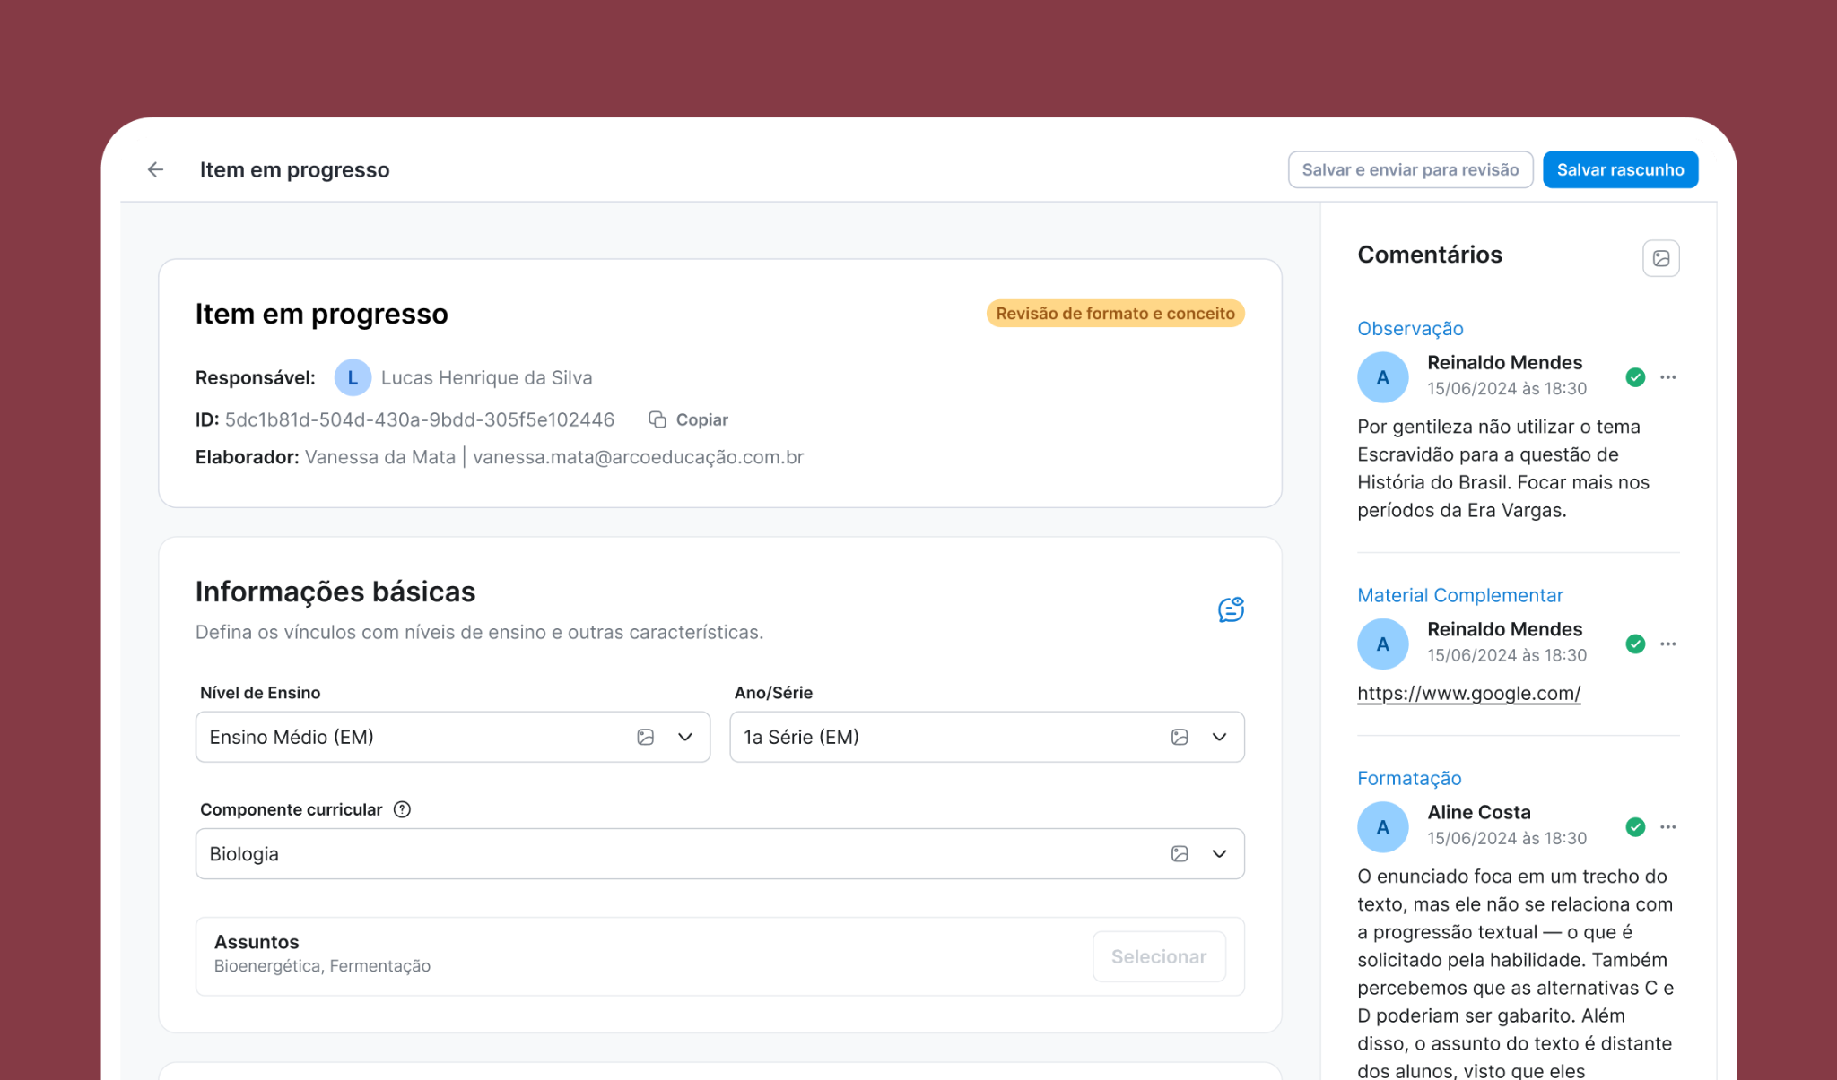Click avatar of the Material Complementar comment
The height and width of the screenshot is (1080, 1837).
pos(1383,644)
